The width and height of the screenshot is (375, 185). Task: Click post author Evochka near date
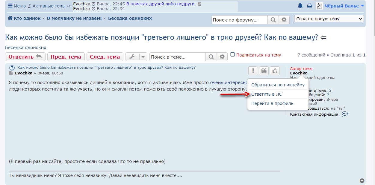(24, 73)
